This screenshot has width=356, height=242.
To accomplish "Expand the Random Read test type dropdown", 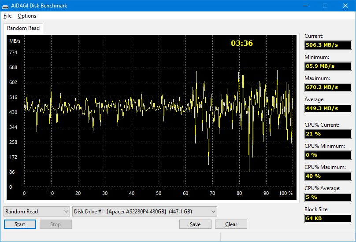I will click(37, 211).
